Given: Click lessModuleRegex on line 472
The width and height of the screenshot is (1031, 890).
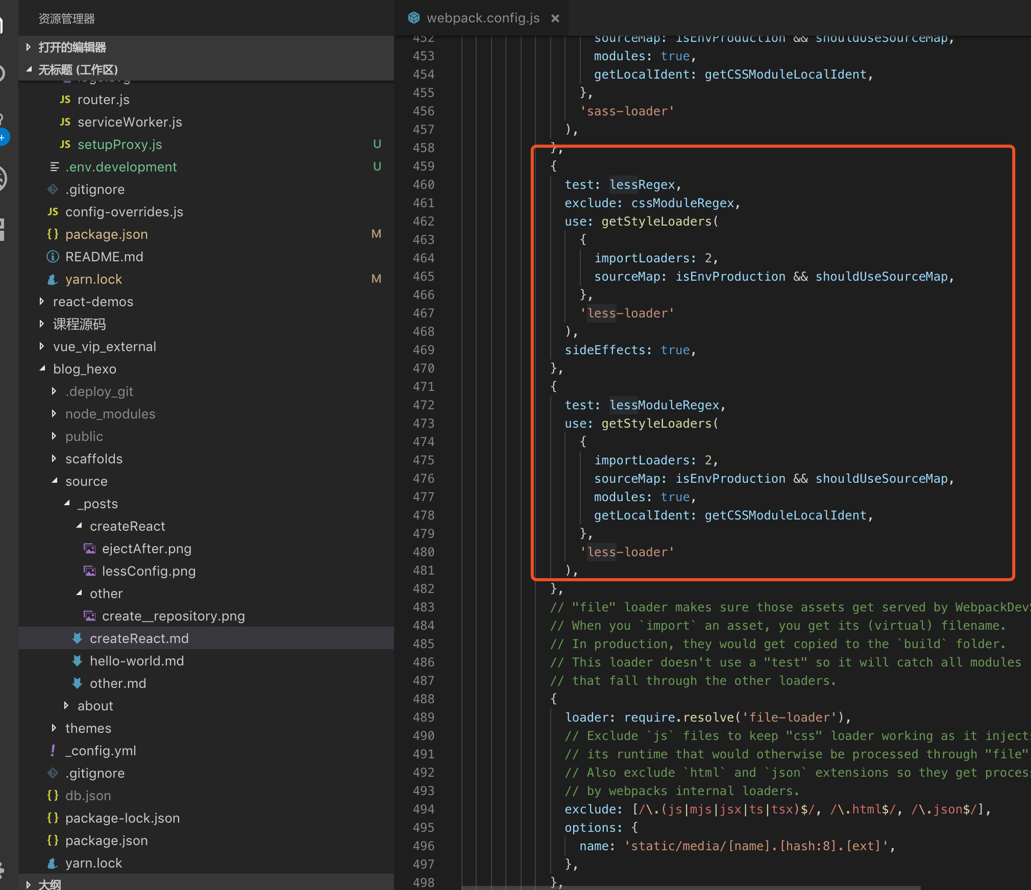Looking at the screenshot, I should [664, 405].
